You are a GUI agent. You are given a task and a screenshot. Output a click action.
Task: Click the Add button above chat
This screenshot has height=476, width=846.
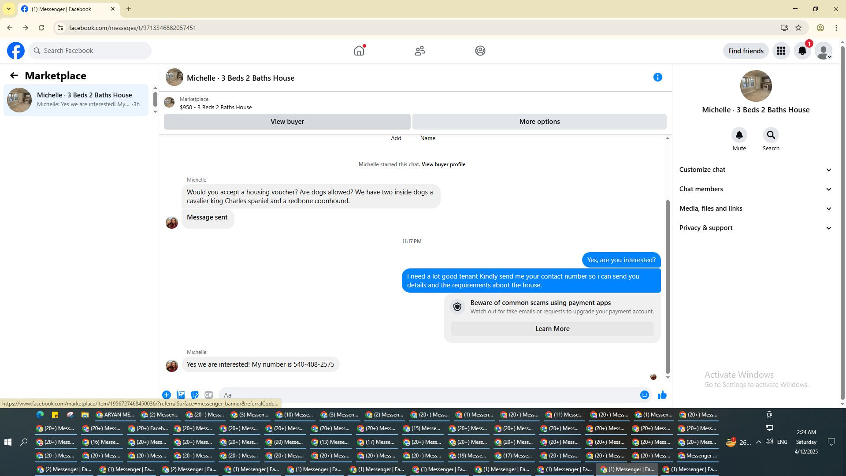click(x=396, y=138)
